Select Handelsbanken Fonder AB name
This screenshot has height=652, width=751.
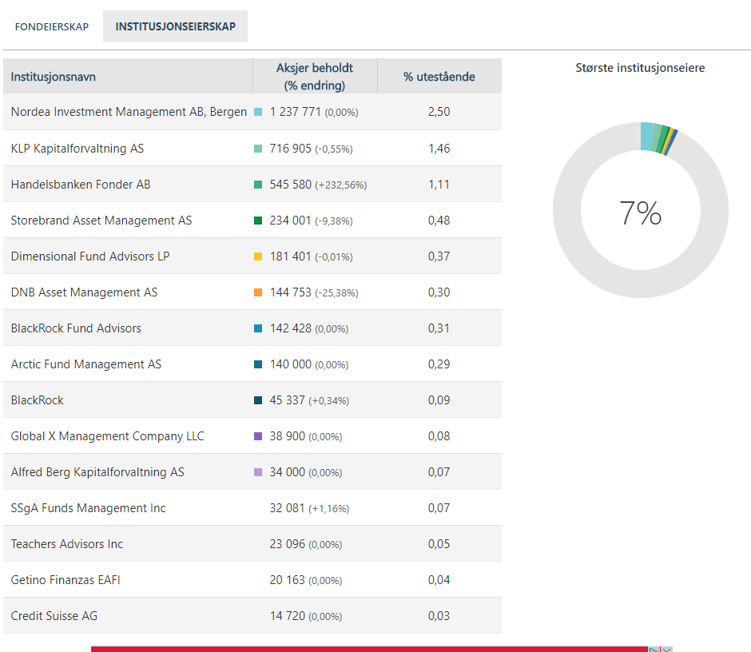click(x=81, y=185)
